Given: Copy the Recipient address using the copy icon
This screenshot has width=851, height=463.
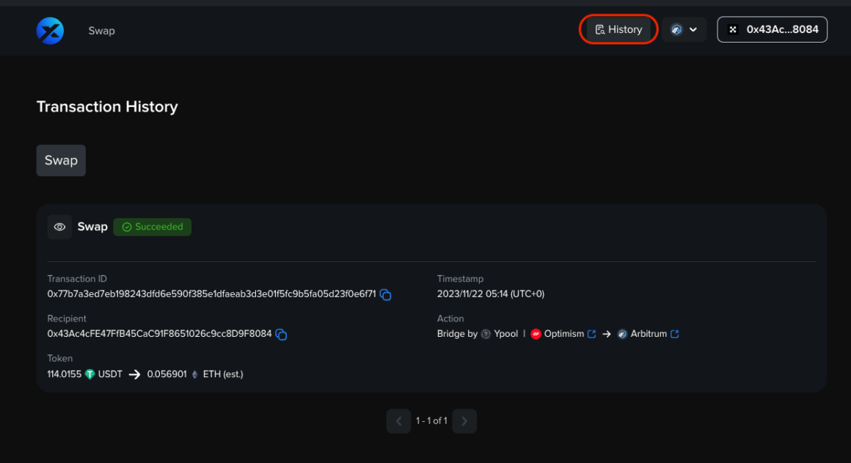Looking at the screenshot, I should [x=281, y=335].
